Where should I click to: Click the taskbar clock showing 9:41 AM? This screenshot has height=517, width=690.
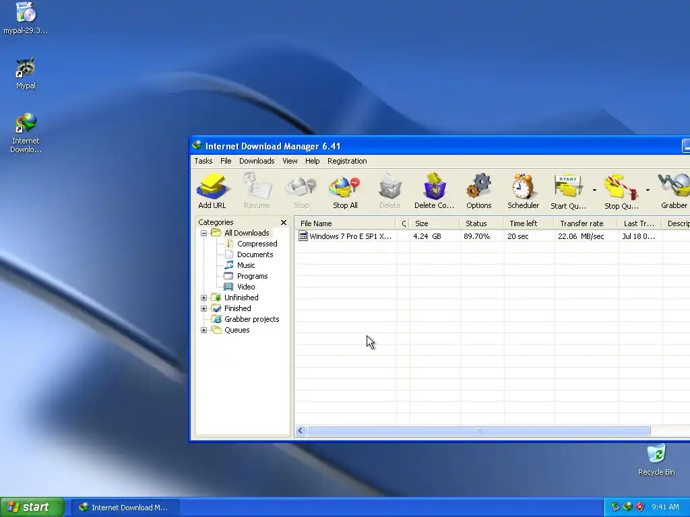(x=665, y=507)
